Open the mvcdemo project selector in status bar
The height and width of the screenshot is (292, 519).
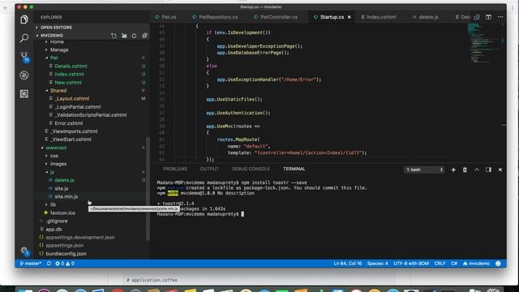(476, 264)
